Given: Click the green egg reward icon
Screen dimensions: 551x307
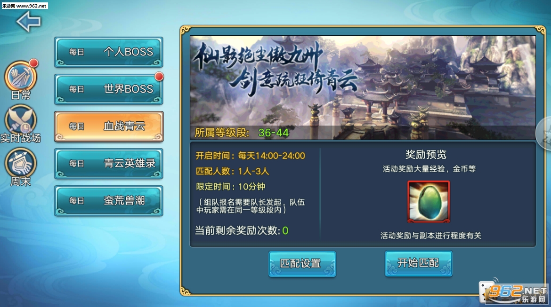Looking at the screenshot, I should [x=429, y=202].
